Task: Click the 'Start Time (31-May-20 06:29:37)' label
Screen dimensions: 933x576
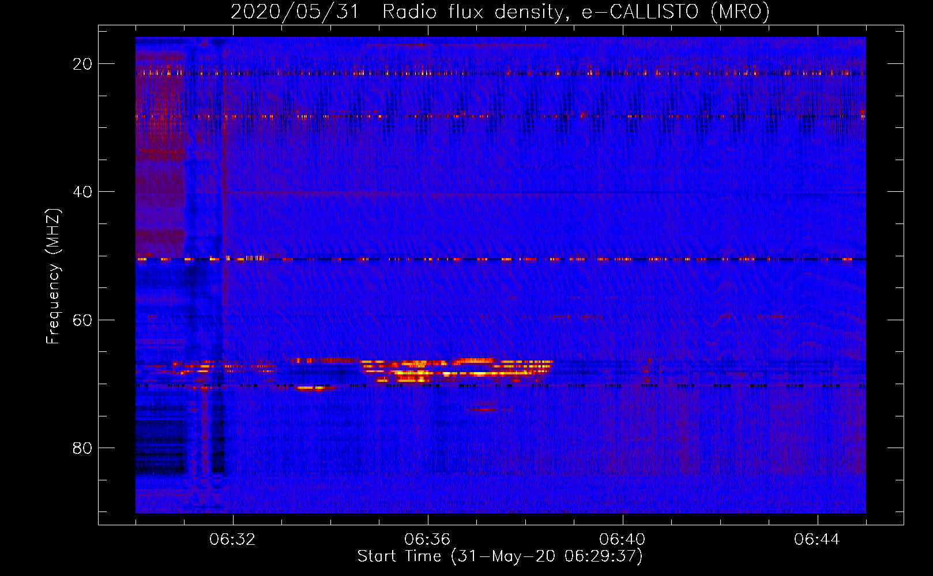Action: (x=500, y=556)
